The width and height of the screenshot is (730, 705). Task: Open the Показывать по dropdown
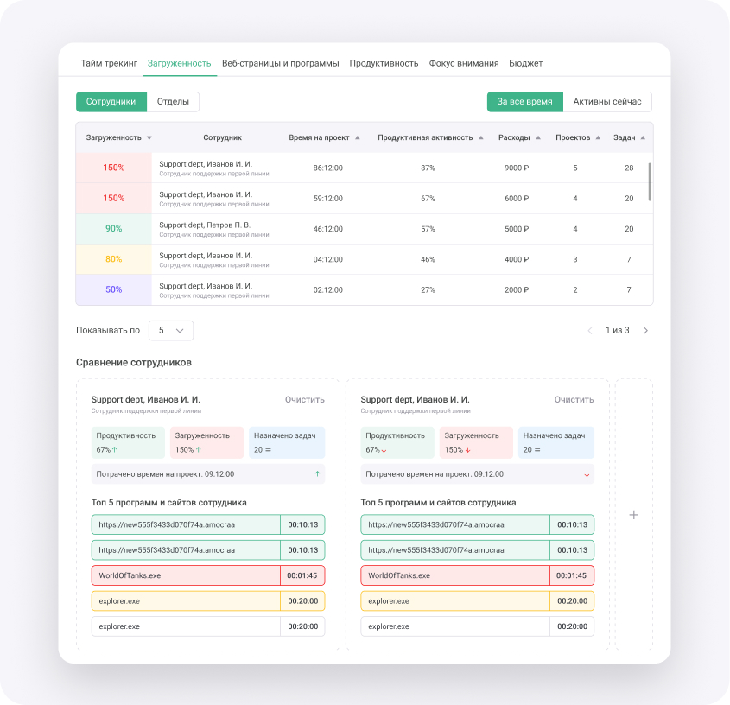(x=171, y=331)
